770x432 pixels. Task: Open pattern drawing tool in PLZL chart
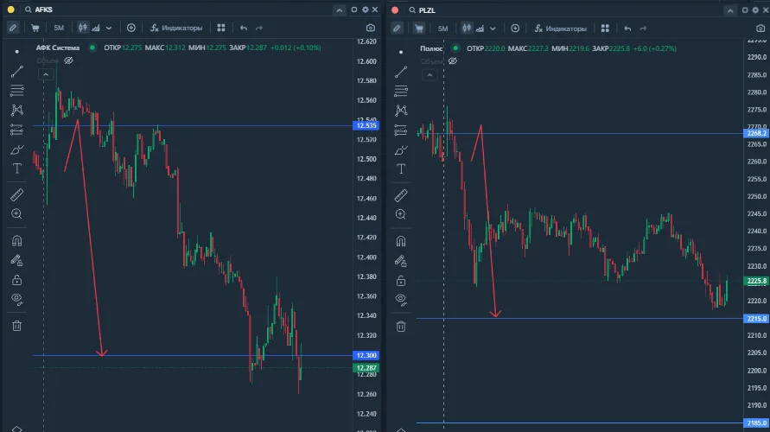click(401, 111)
